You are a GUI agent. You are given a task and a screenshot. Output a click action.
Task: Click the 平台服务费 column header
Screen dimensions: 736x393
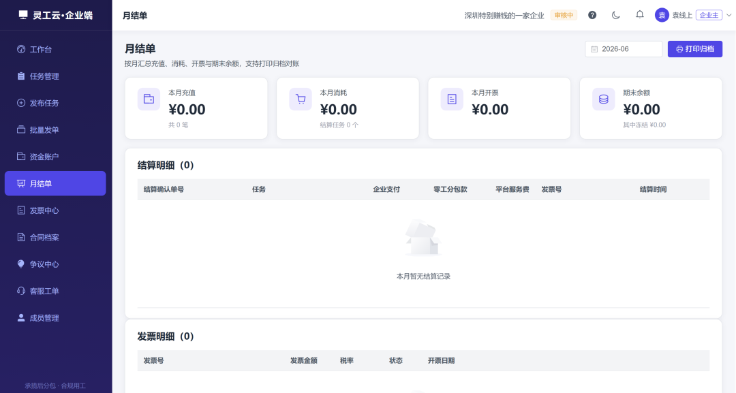click(512, 189)
